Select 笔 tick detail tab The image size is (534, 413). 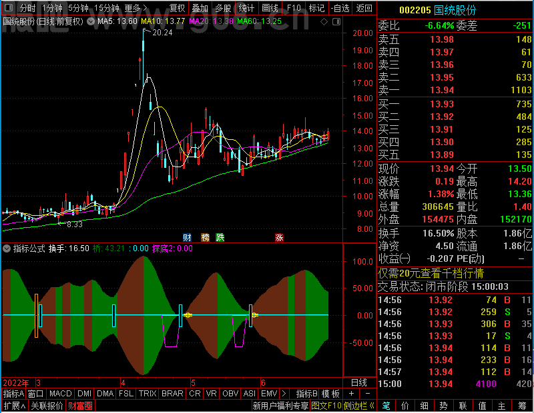point(386,406)
